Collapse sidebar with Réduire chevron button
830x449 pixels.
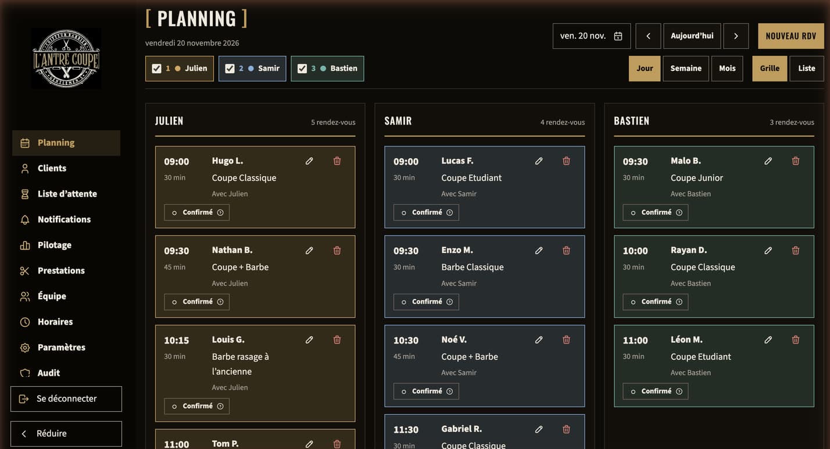pyautogui.click(x=66, y=434)
